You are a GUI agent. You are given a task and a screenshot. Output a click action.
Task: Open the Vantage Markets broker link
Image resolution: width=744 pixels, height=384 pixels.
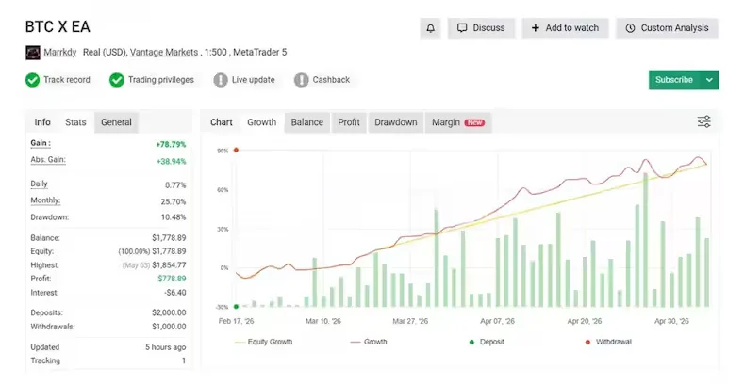(164, 52)
